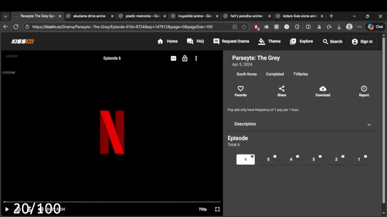
Task: Open the player's three-dot options menu
Action: pyautogui.click(x=196, y=58)
